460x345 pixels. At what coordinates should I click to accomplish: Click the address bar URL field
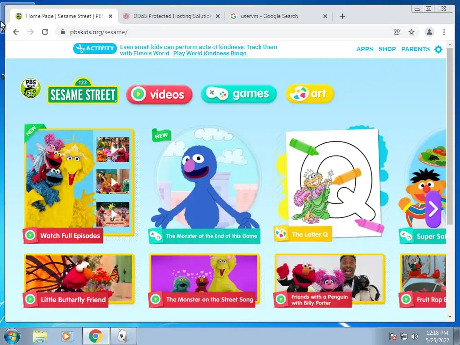point(223,32)
